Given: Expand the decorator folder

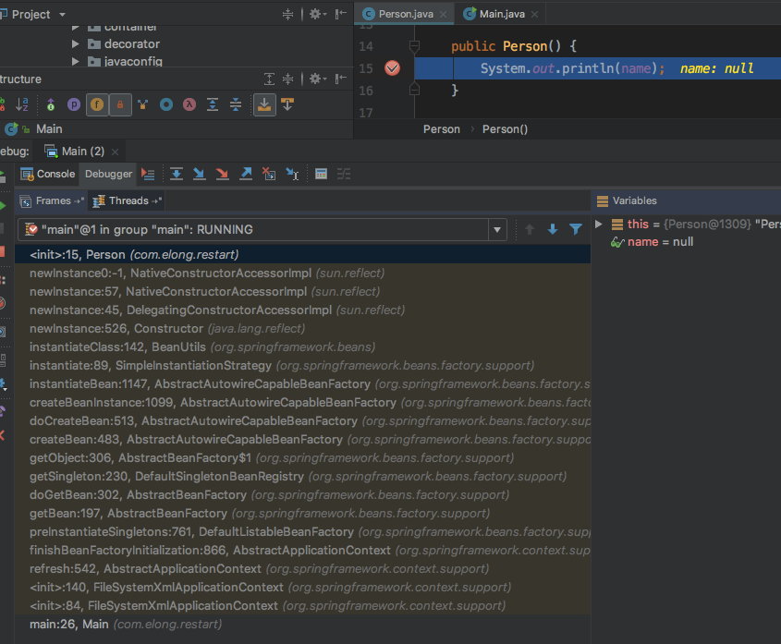Looking at the screenshot, I should click(77, 44).
